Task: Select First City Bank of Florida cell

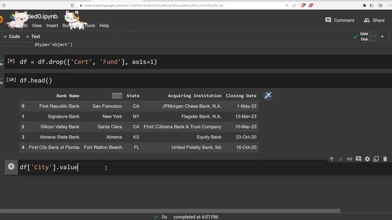Action: click(54, 147)
